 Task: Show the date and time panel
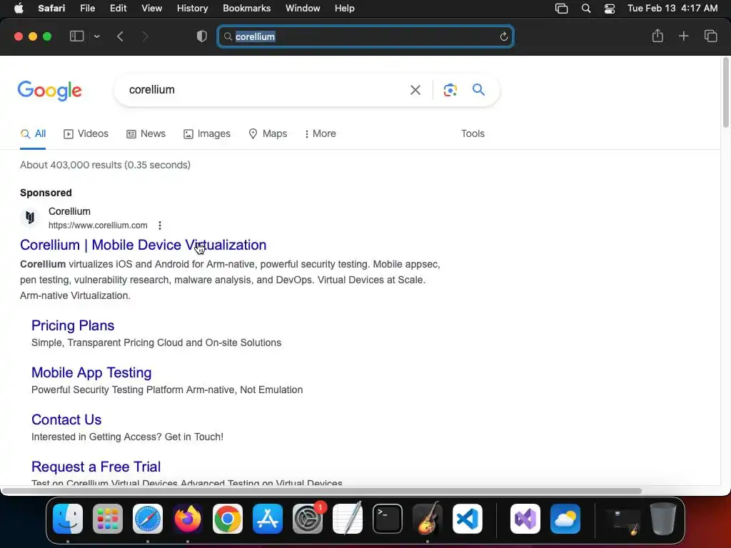tap(672, 9)
